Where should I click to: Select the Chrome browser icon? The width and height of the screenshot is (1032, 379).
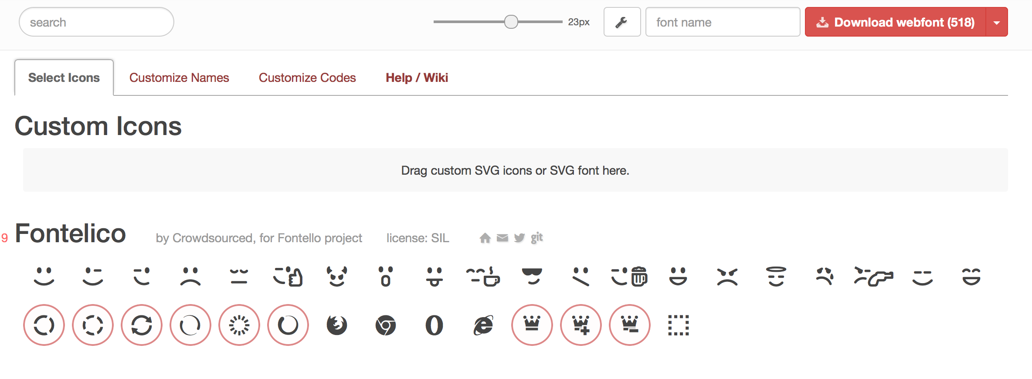tap(386, 325)
